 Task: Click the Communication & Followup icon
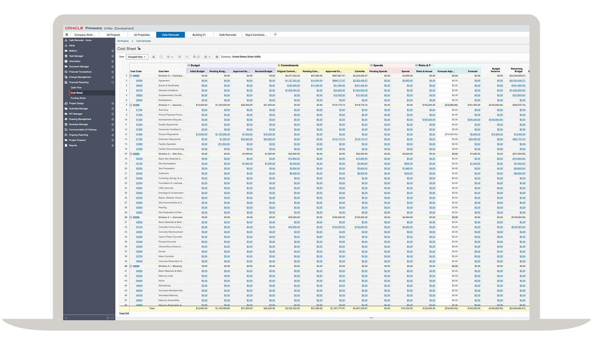[x=66, y=130]
